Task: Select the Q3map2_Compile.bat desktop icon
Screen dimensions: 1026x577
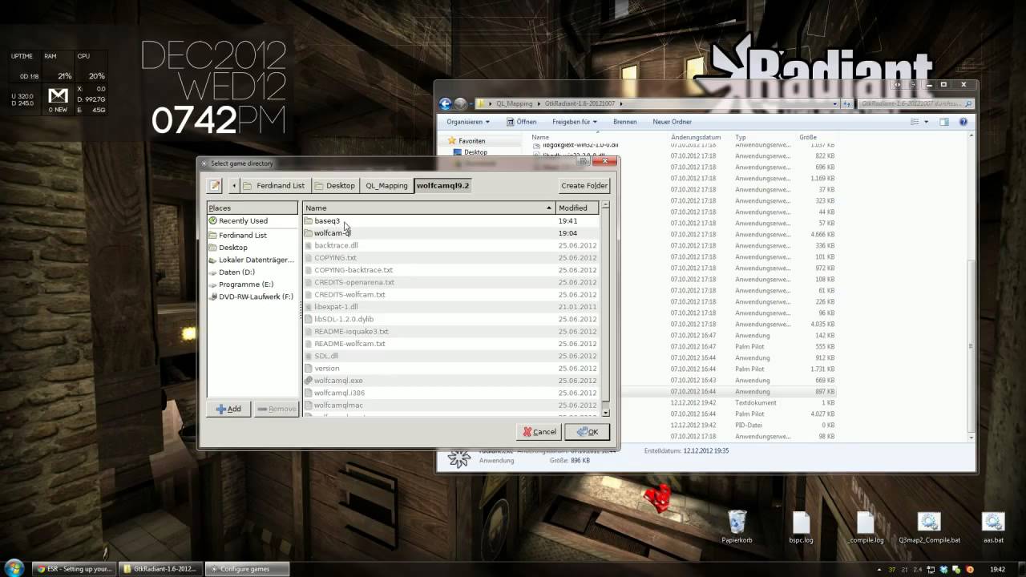Action: tap(929, 527)
